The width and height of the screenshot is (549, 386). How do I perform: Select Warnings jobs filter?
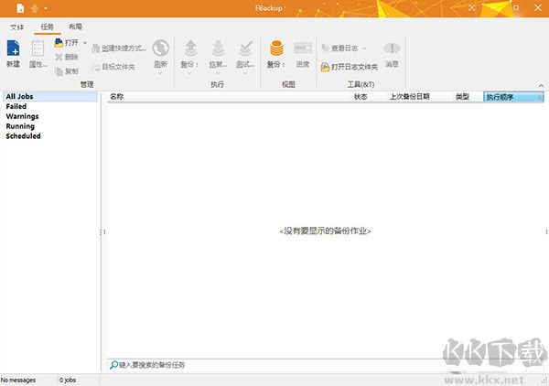pos(22,116)
